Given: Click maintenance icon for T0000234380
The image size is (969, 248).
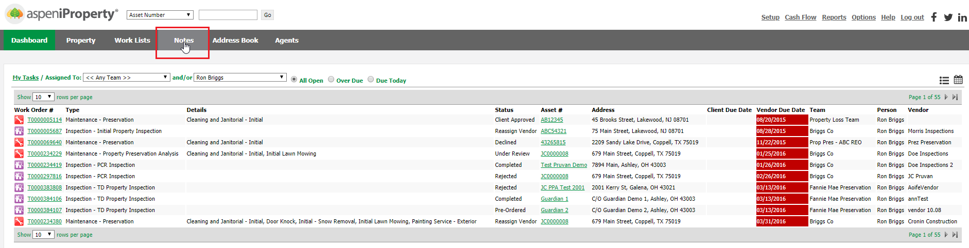Looking at the screenshot, I should point(19,221).
